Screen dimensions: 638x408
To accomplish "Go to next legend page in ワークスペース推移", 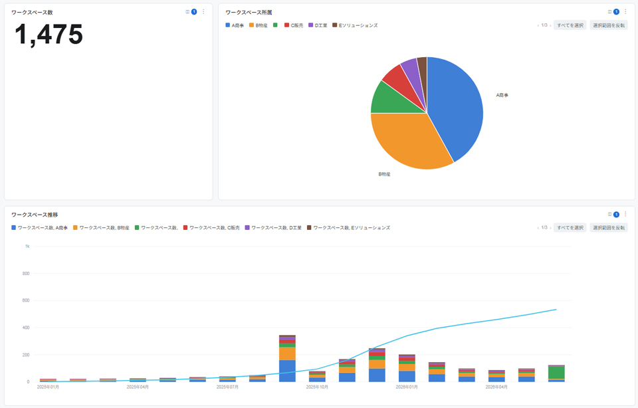I will (550, 228).
